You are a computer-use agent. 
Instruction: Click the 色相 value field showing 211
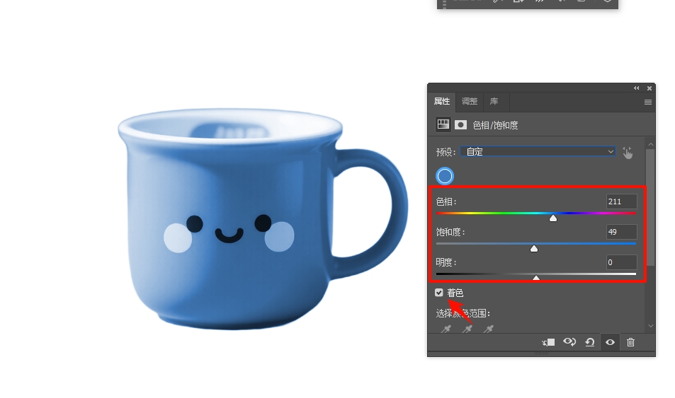click(x=621, y=201)
